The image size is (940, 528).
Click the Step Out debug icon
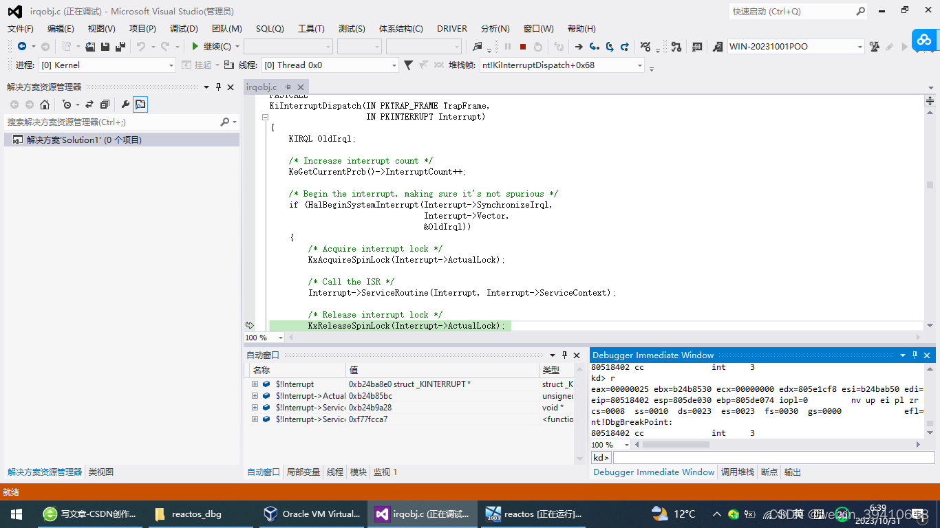tap(625, 46)
